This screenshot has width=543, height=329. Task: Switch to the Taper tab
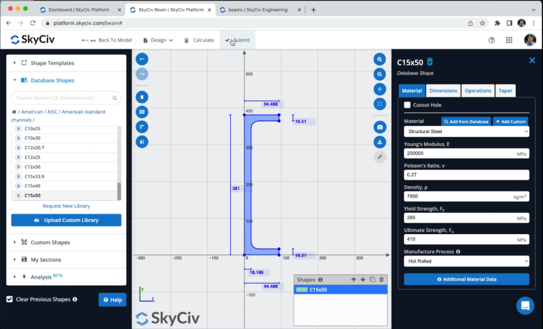pos(505,91)
